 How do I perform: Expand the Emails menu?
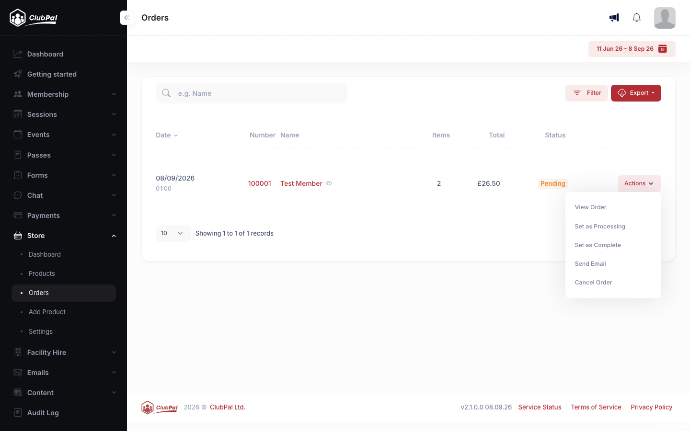63,373
